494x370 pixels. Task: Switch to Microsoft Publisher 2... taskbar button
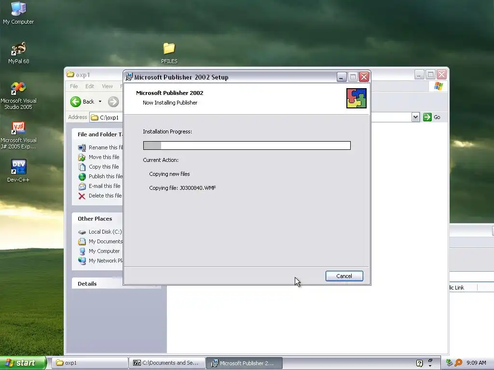[x=244, y=363]
